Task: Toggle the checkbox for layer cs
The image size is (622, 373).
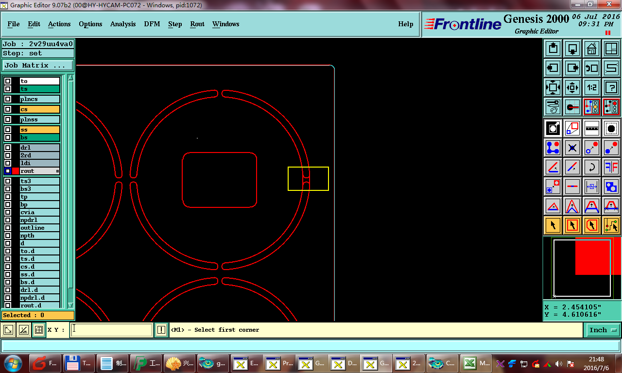Action: coord(8,109)
